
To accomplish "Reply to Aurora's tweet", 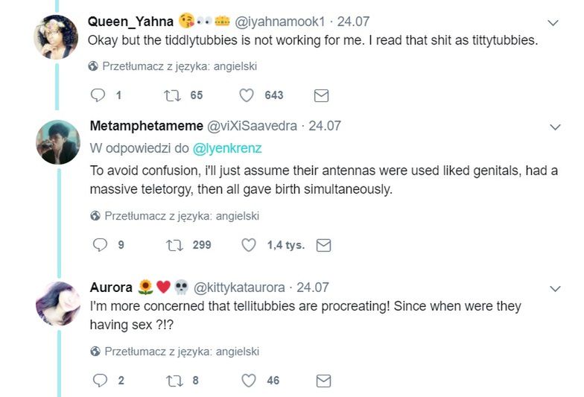I will (x=100, y=381).
